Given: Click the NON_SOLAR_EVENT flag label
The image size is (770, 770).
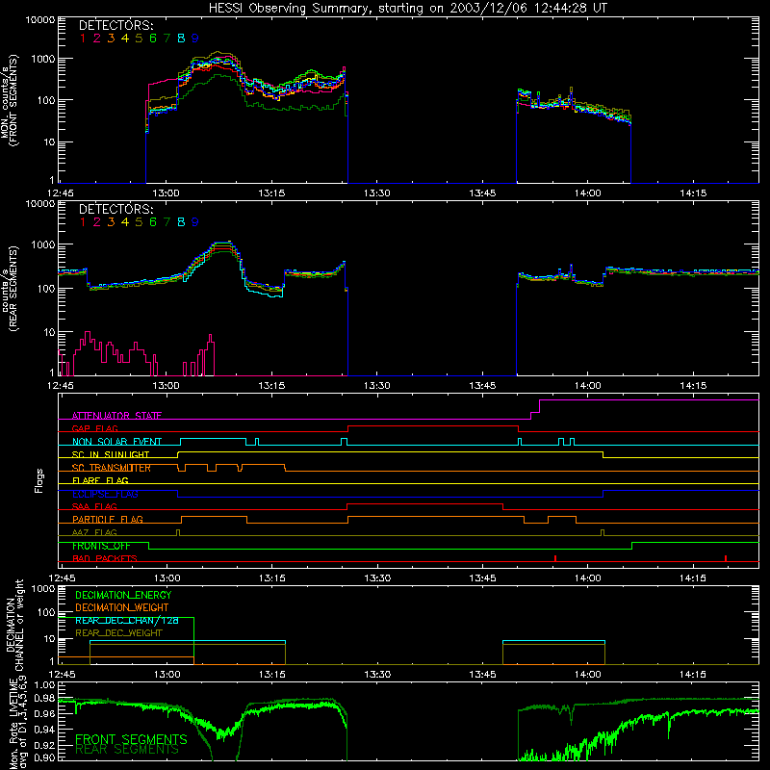Looking at the screenshot, I should (116, 442).
